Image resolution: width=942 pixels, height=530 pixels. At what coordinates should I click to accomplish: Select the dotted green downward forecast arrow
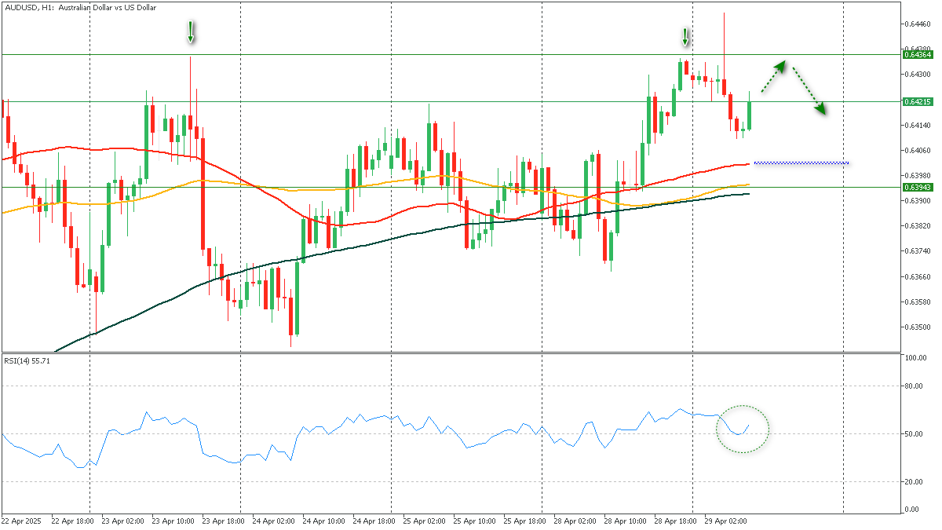[x=809, y=90]
